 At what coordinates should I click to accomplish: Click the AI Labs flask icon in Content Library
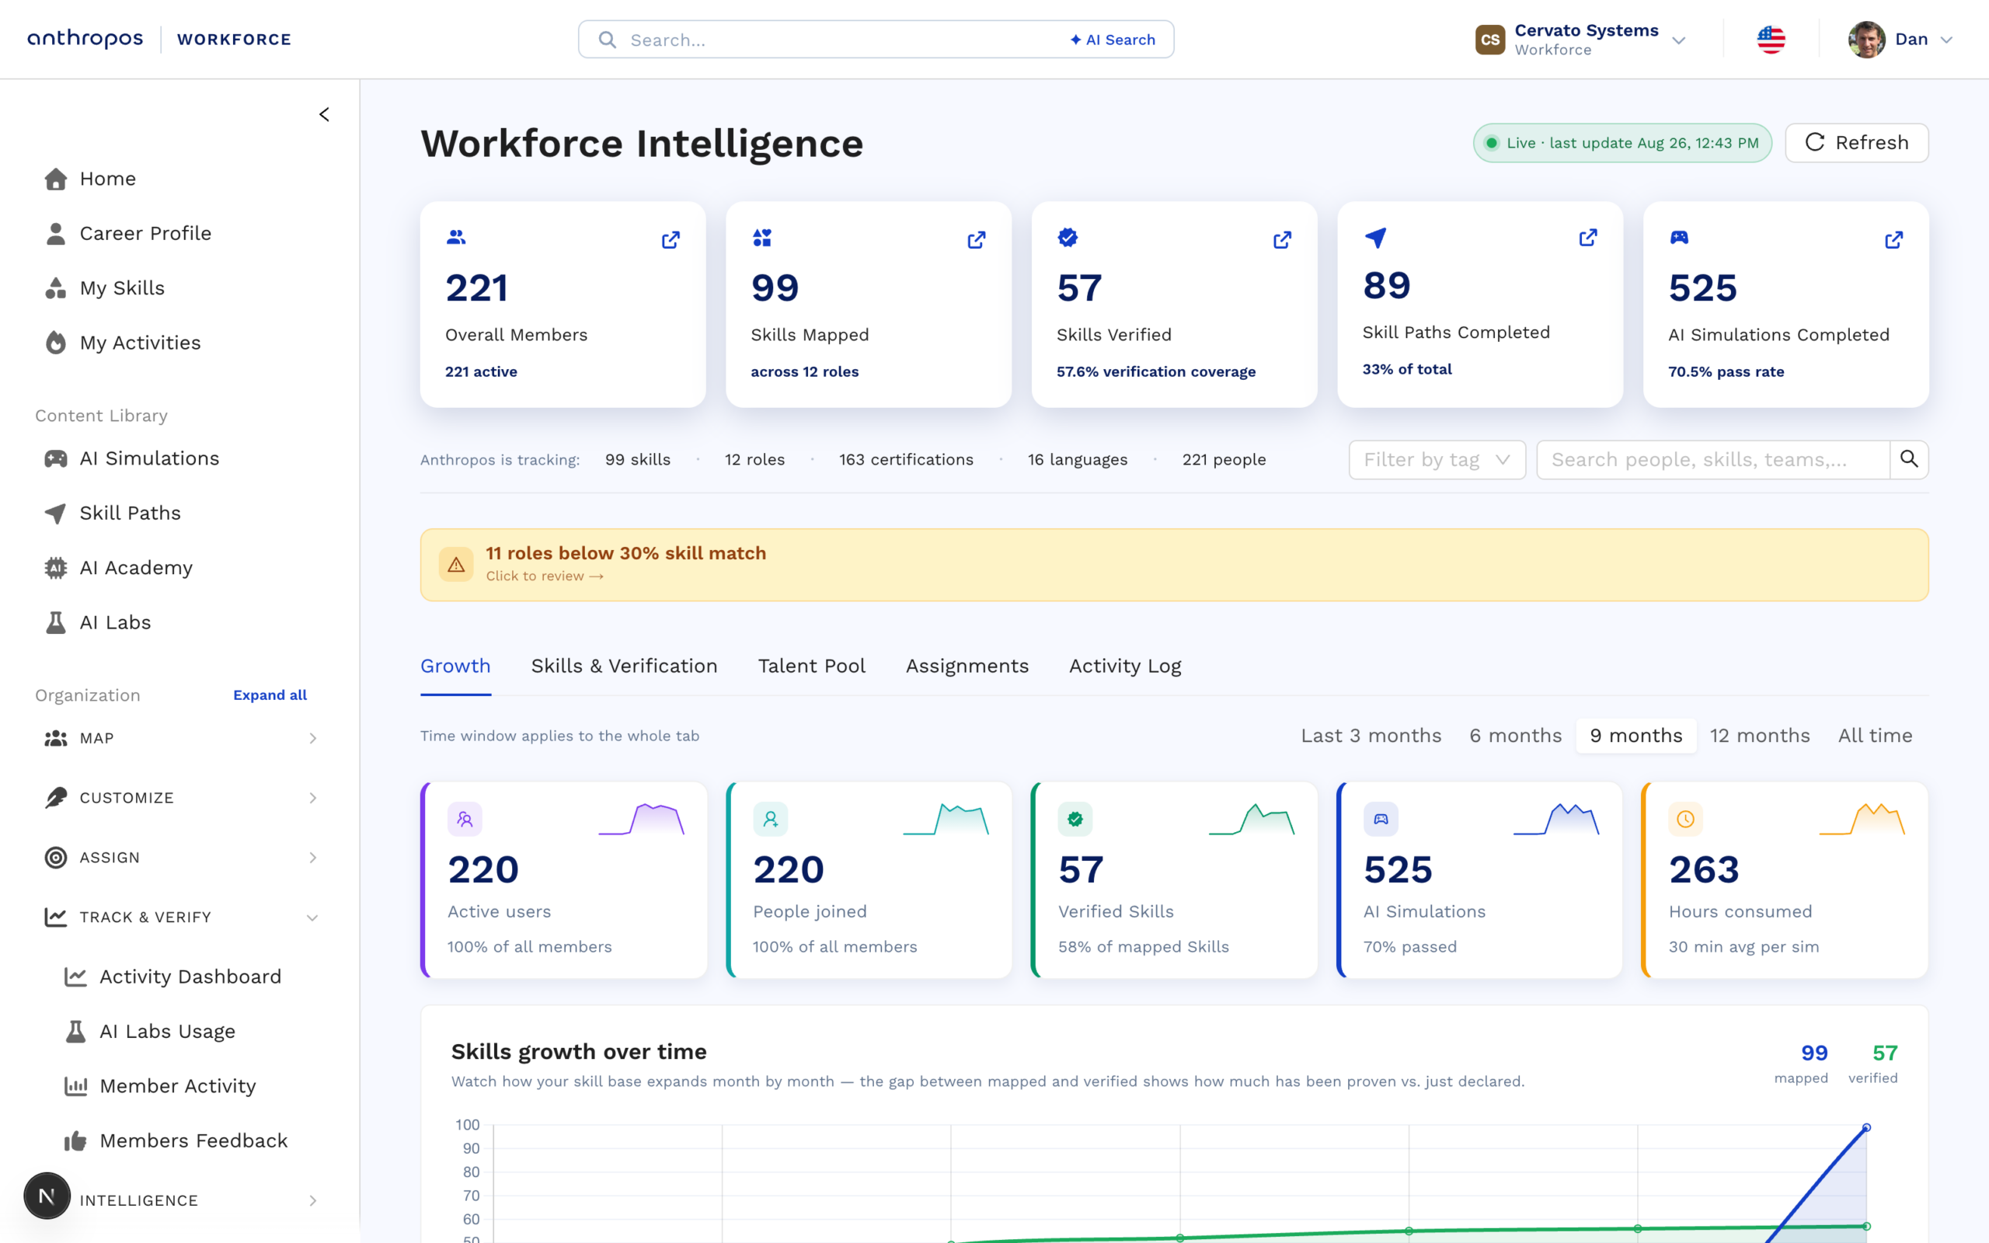click(x=56, y=622)
